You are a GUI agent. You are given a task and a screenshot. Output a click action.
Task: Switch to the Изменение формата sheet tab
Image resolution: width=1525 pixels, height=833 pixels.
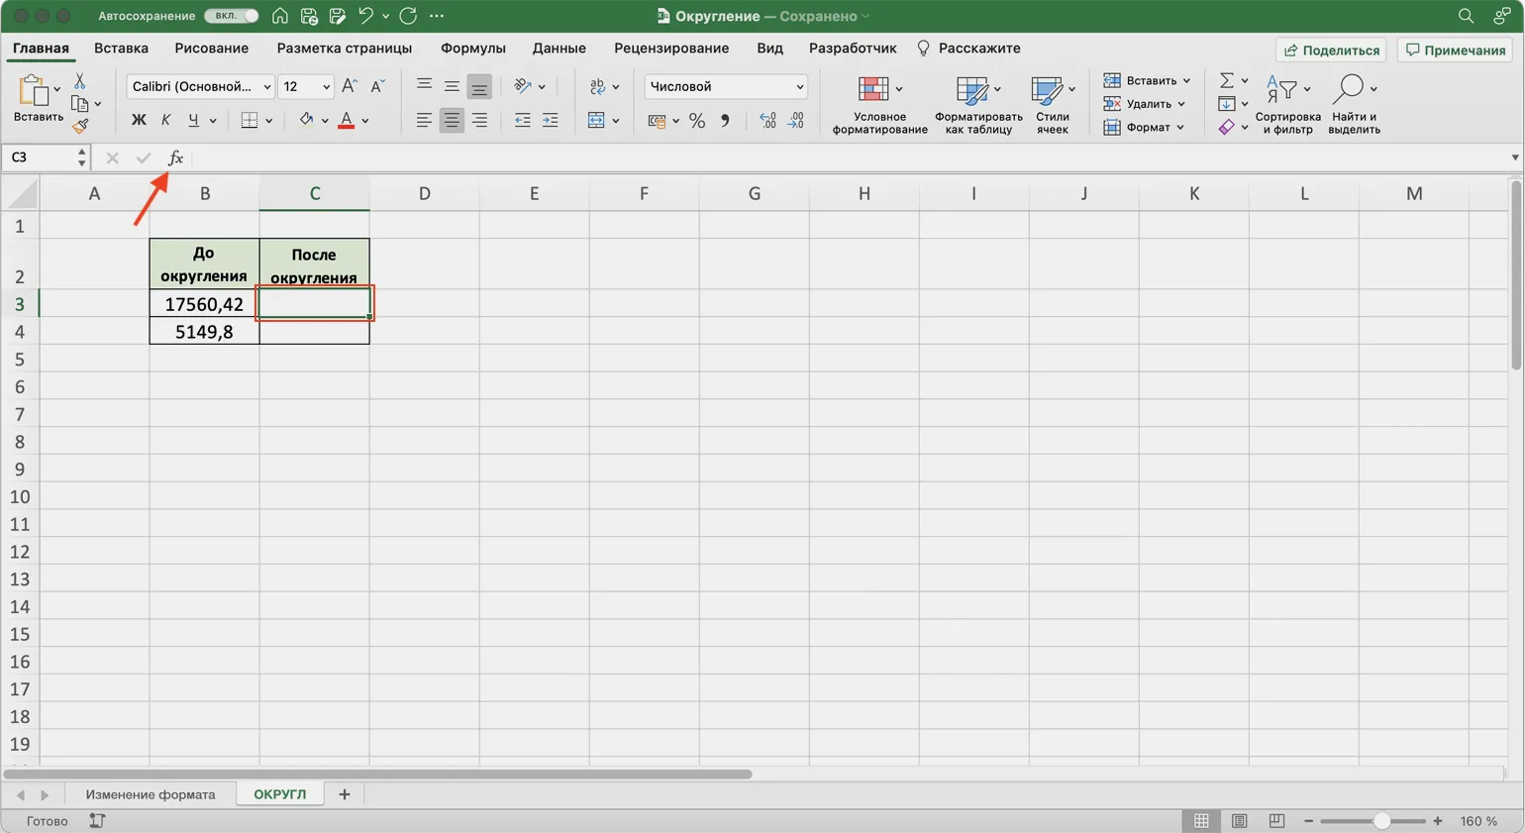[151, 794]
